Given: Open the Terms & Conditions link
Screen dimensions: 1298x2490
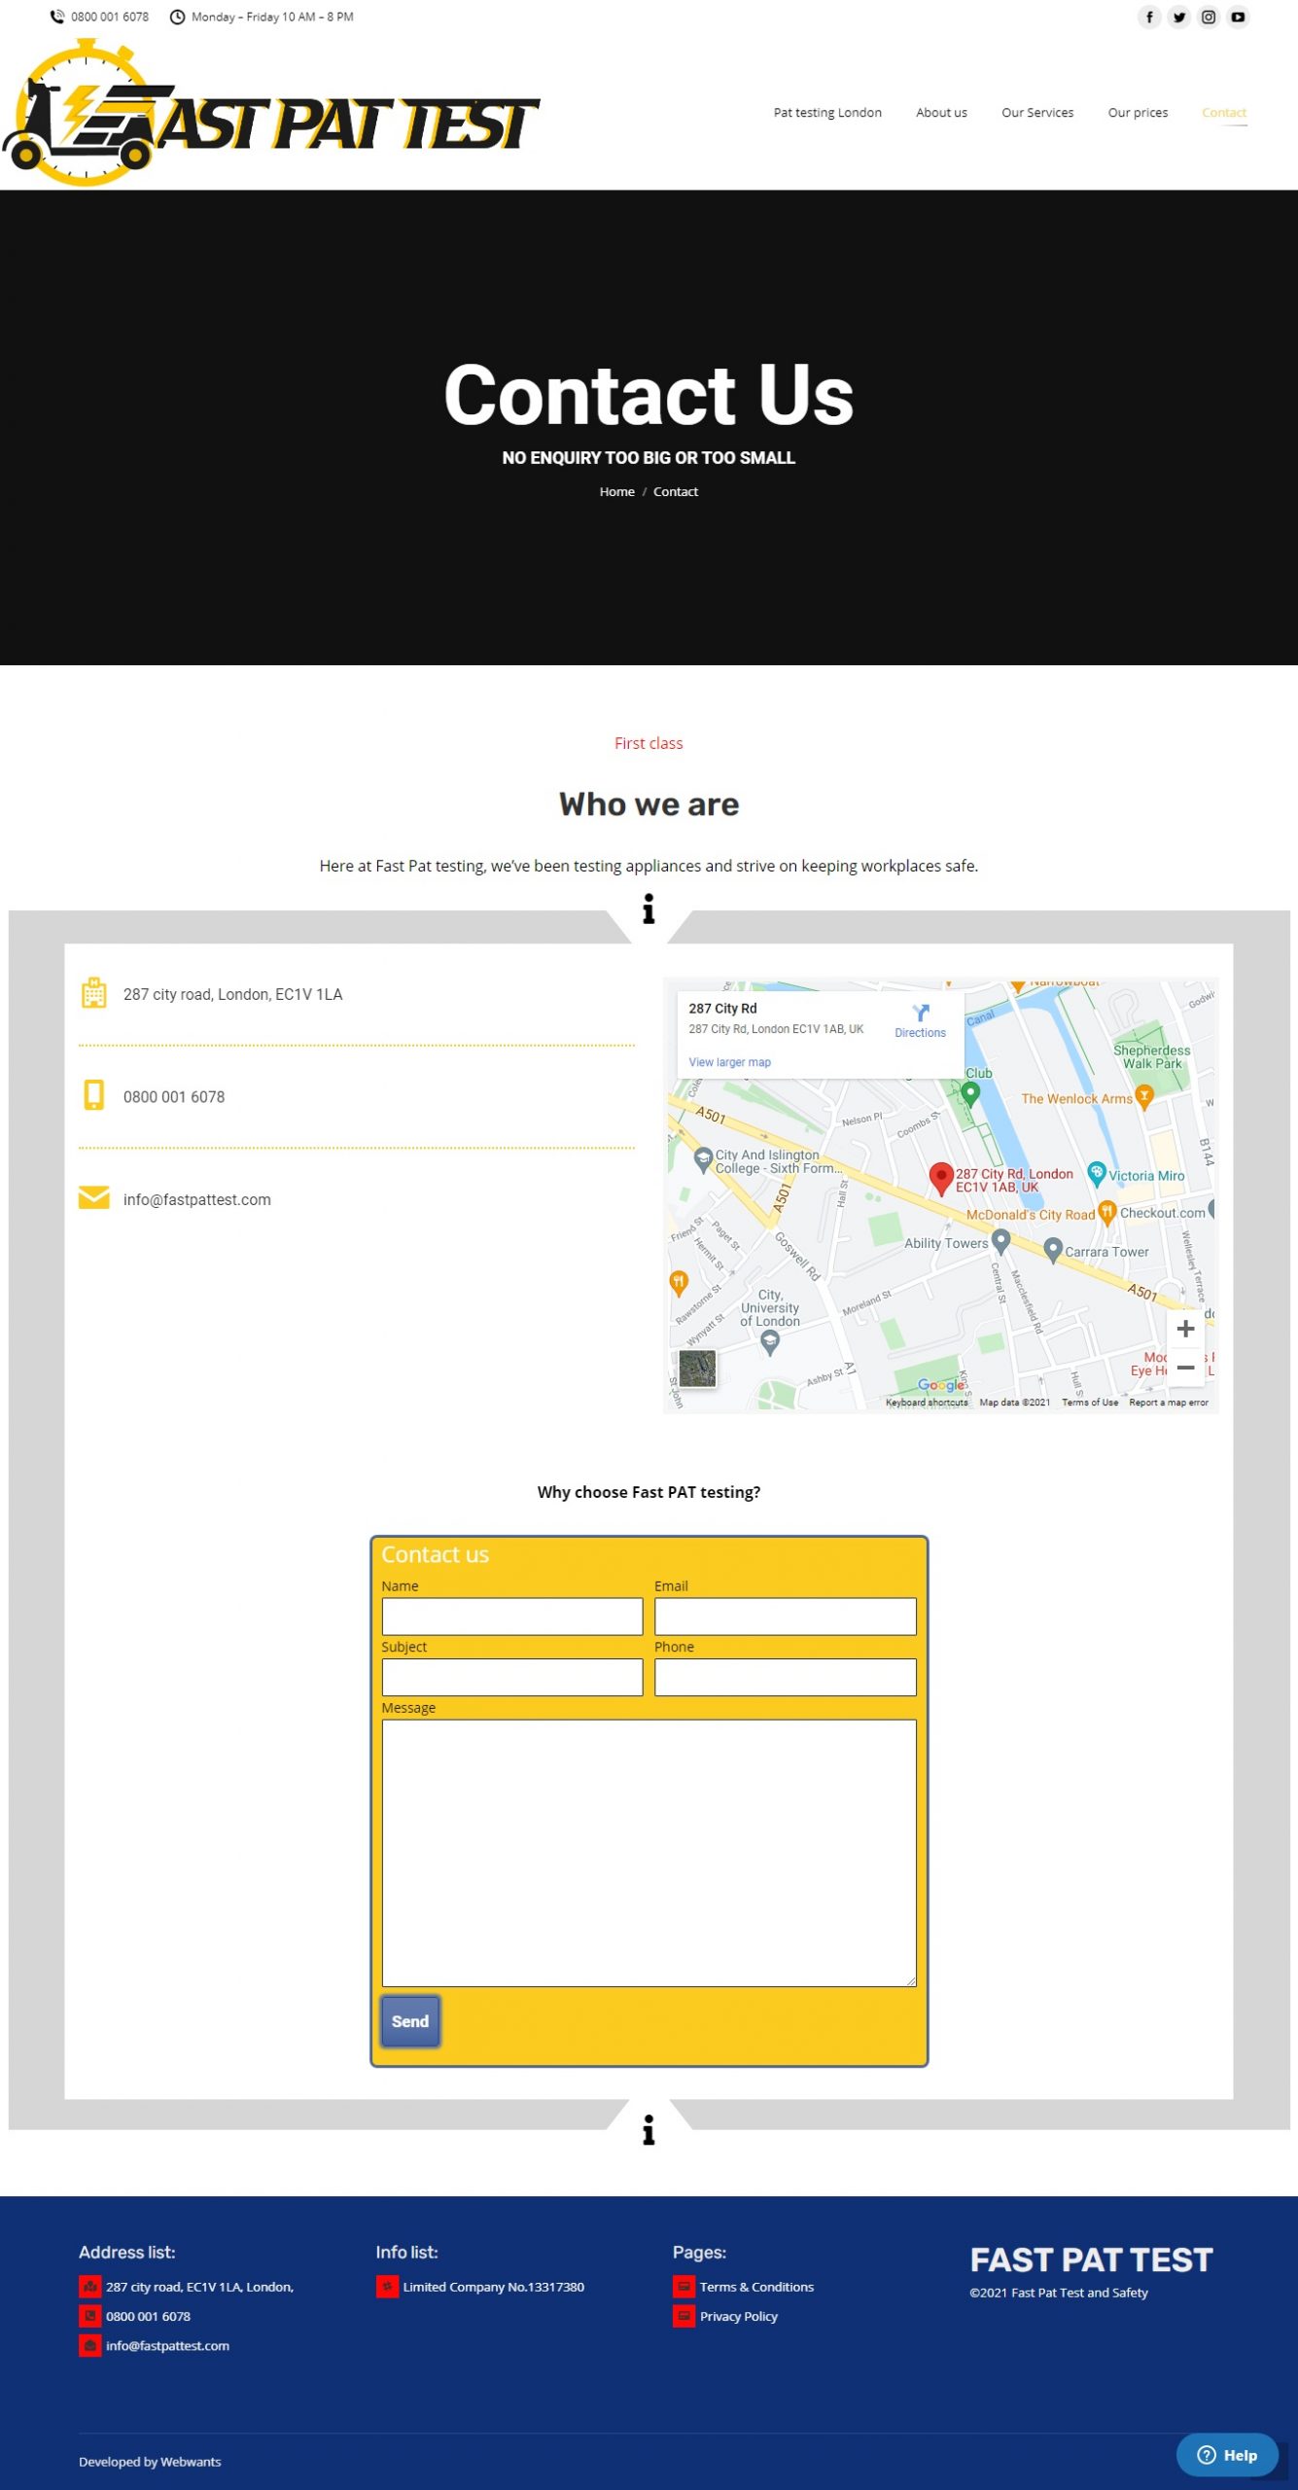Looking at the screenshot, I should [756, 2287].
